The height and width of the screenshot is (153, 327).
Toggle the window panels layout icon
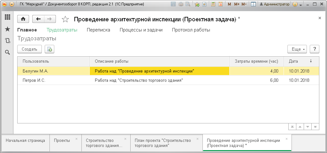point(253,4)
